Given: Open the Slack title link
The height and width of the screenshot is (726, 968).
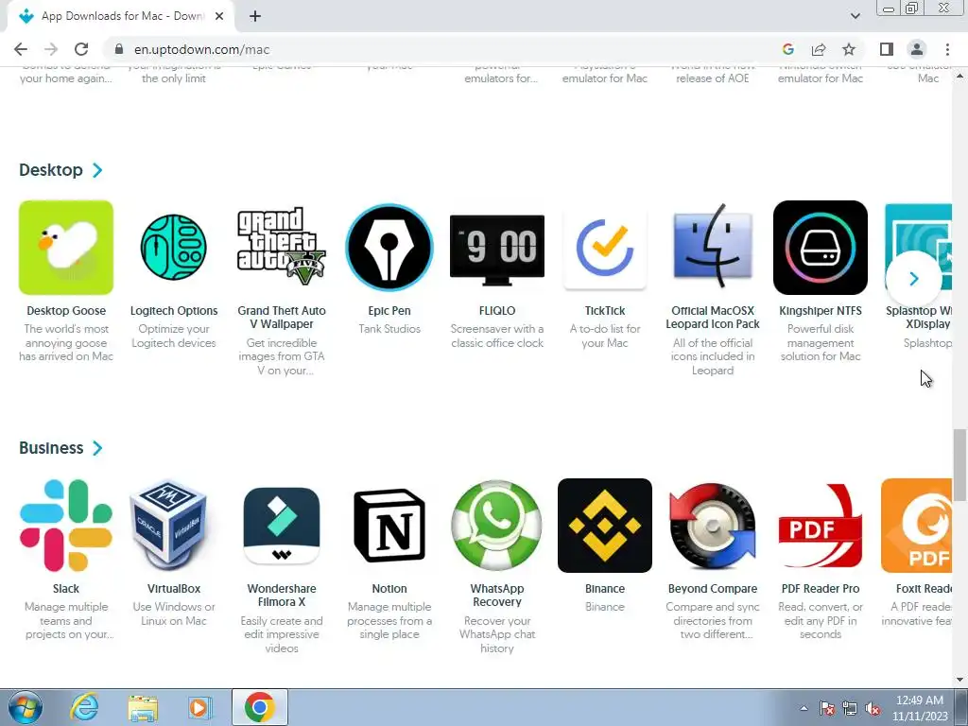Looking at the screenshot, I should point(66,589).
